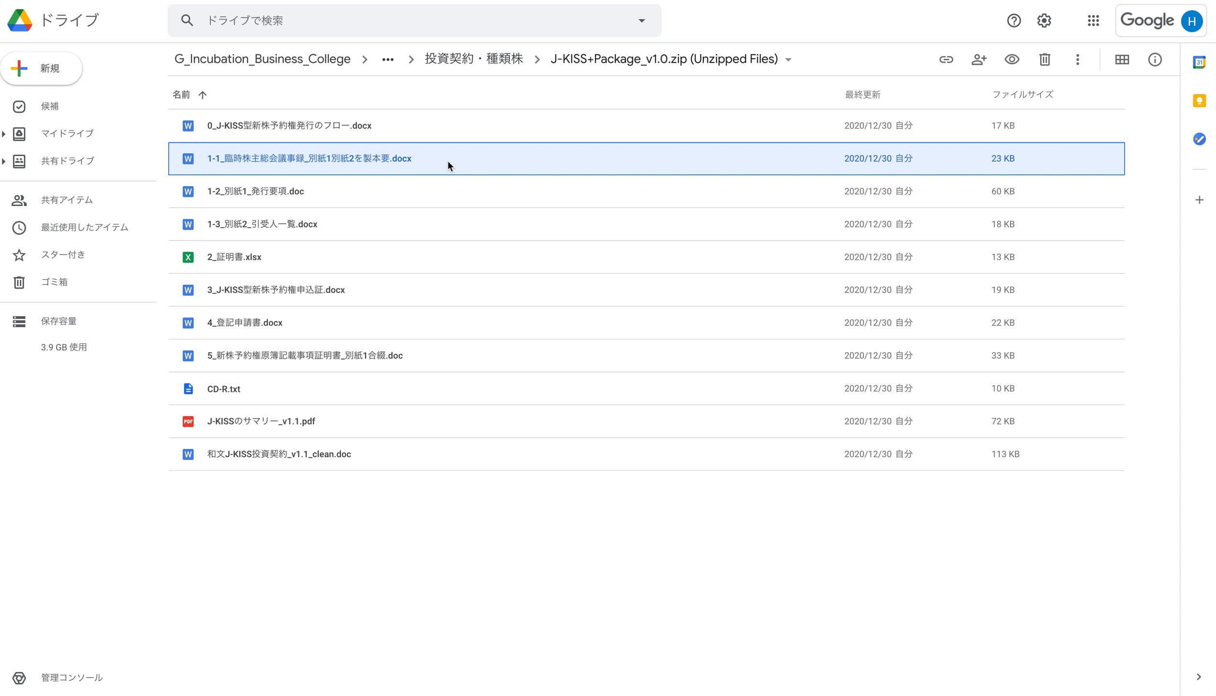Open the Google apps launcher grid
The width and height of the screenshot is (1216, 696).
(1093, 20)
